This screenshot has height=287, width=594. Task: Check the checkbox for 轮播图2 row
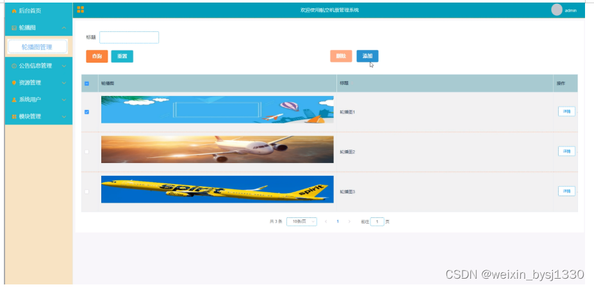click(x=87, y=151)
